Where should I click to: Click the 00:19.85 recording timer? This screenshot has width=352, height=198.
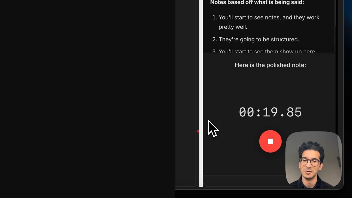click(270, 112)
